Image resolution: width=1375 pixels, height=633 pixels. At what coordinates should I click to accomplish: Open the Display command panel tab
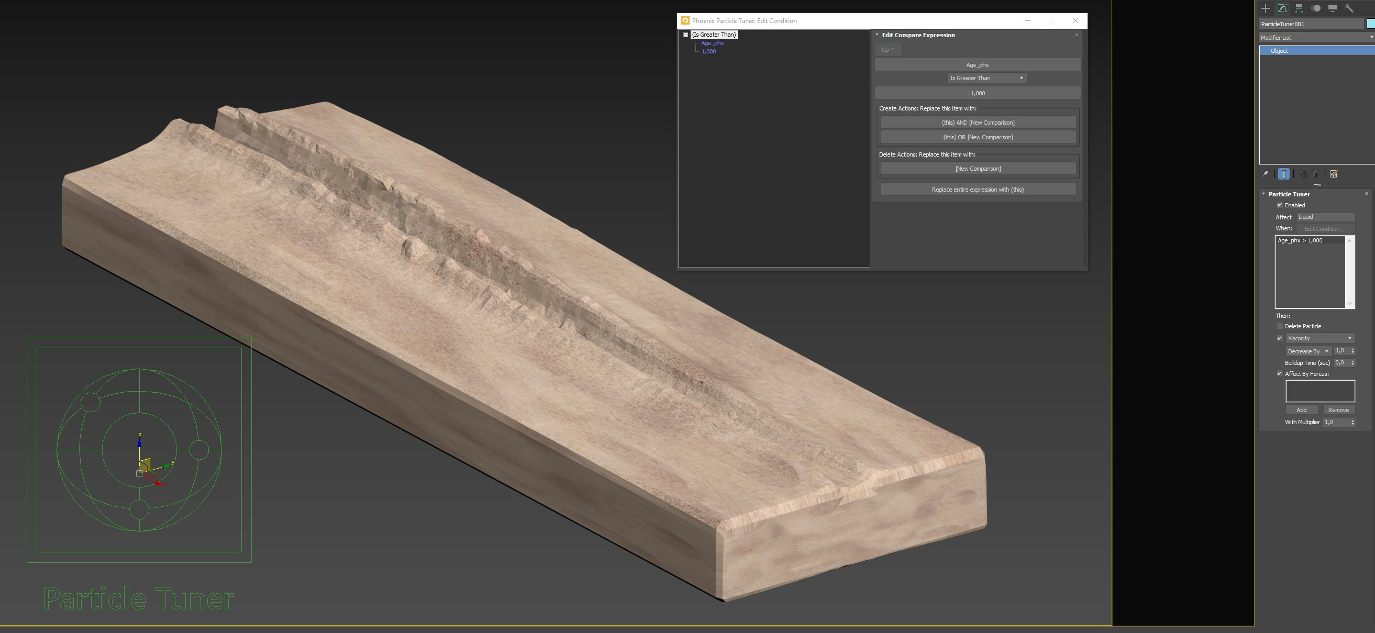tap(1332, 8)
